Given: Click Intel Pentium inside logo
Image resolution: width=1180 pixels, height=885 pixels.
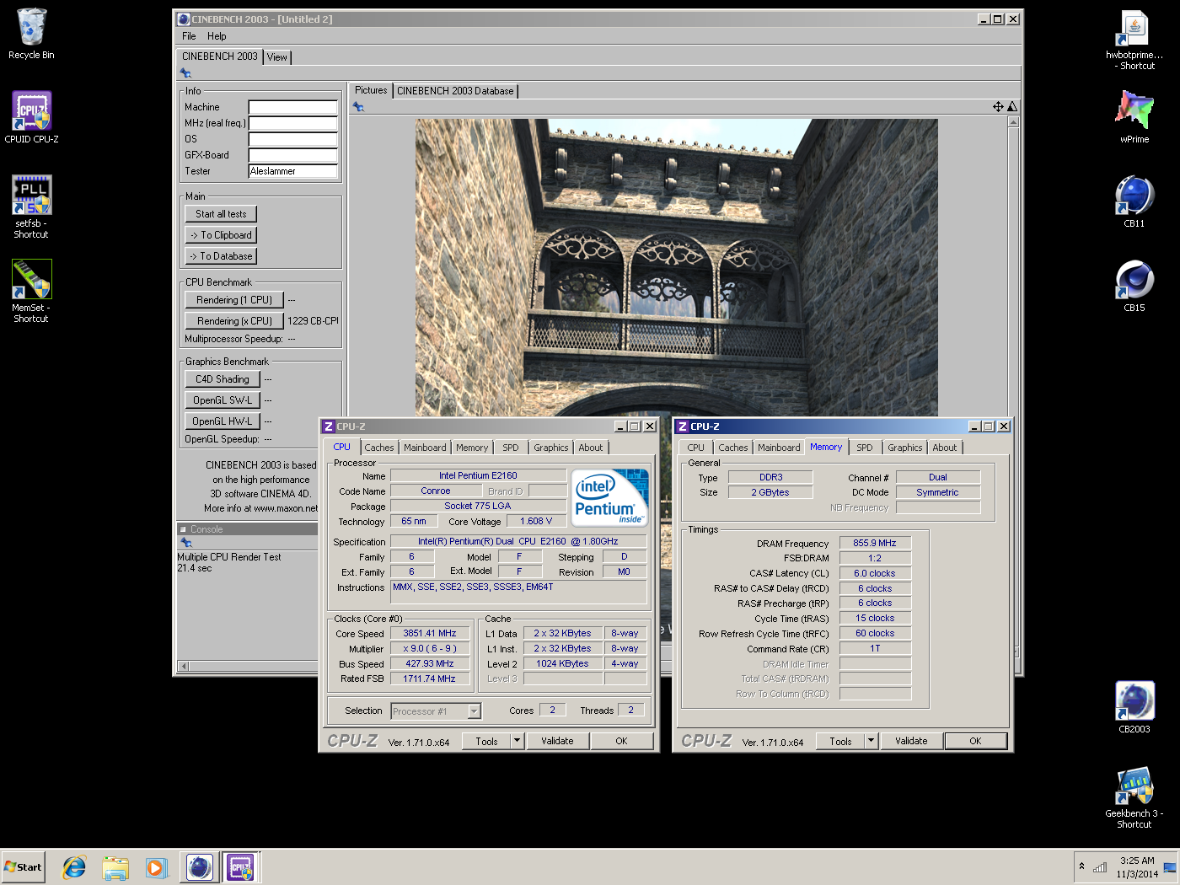Looking at the screenshot, I should tap(610, 497).
